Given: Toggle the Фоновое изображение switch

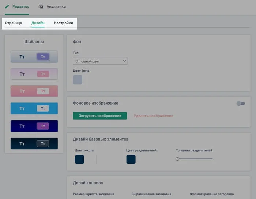Looking at the screenshot, I should [x=240, y=104].
